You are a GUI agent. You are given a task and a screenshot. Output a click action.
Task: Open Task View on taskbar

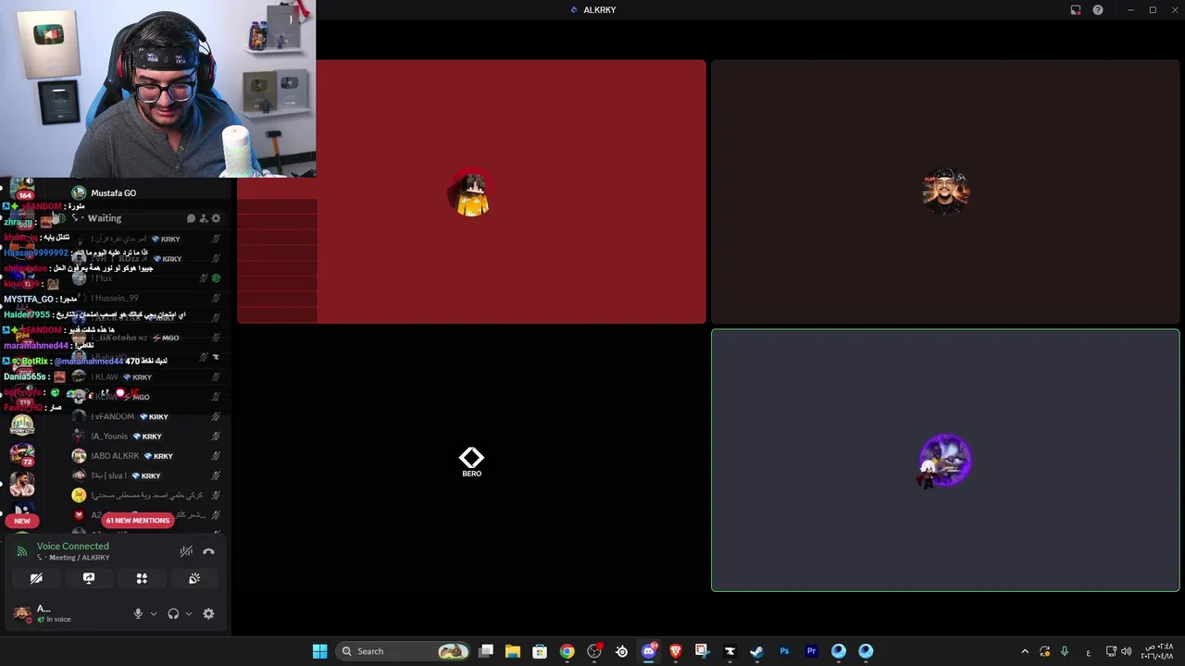(486, 651)
